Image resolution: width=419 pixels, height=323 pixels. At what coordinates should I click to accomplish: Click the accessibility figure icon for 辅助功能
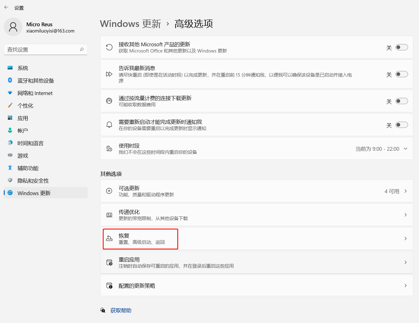(x=10, y=168)
